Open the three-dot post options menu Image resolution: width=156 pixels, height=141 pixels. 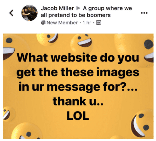tap(144, 13)
